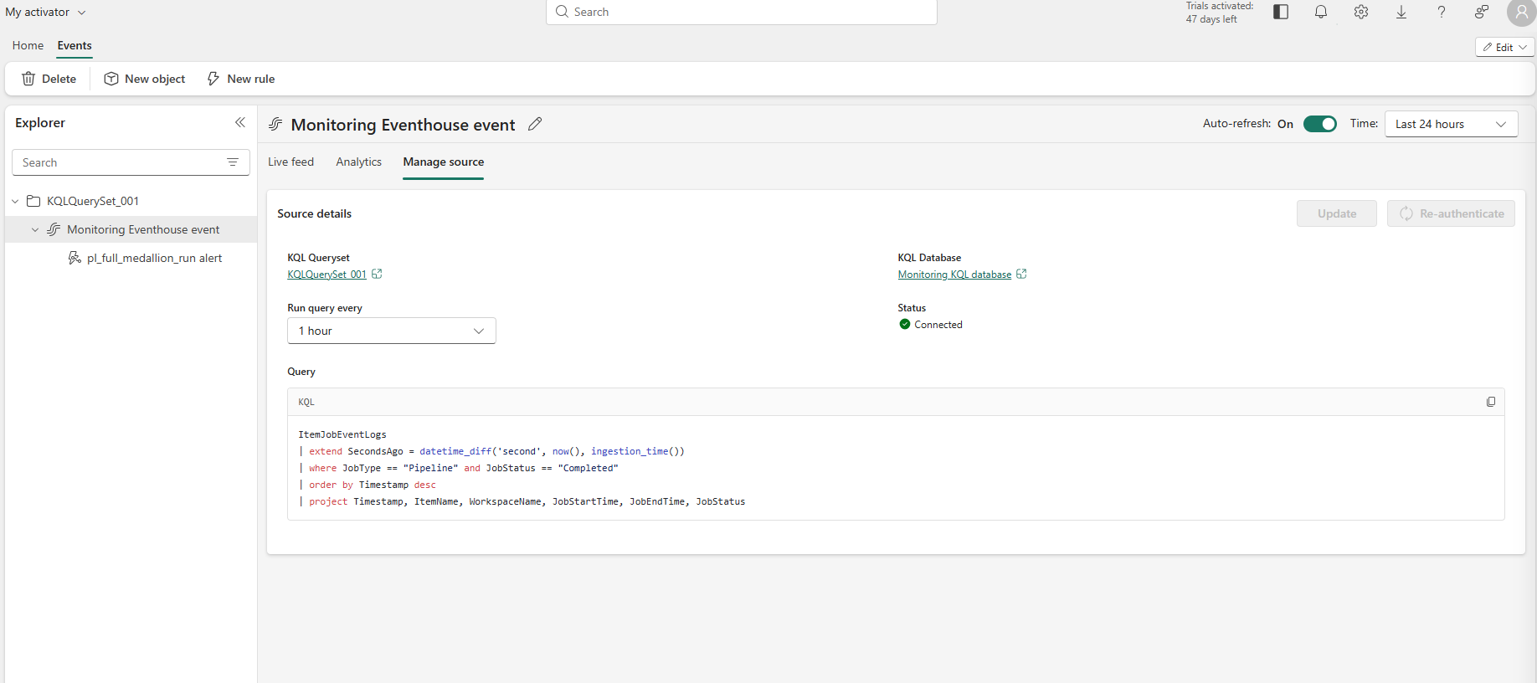Copy the KQL query with copy icon
Image resolution: width=1537 pixels, height=683 pixels.
[x=1491, y=402]
